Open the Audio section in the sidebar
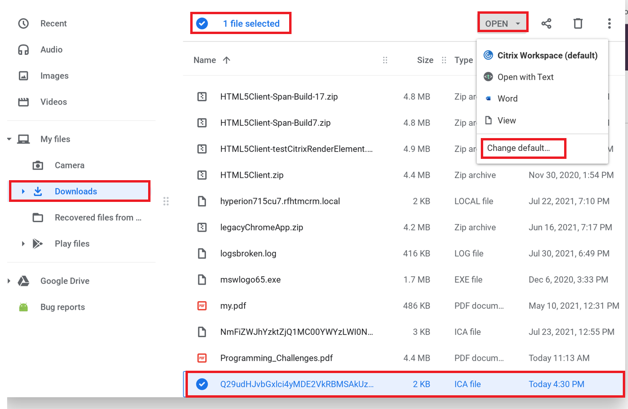Viewport: 628px width, 409px height. [51, 50]
